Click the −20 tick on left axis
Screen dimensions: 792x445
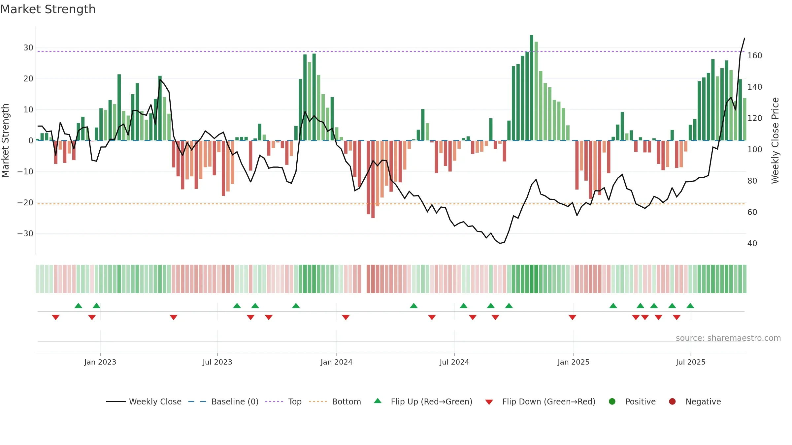pyautogui.click(x=25, y=203)
